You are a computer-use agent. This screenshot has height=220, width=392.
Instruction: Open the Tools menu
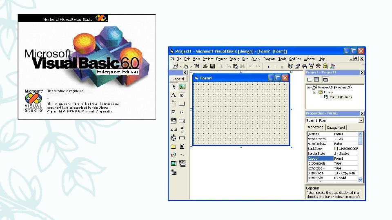tap(282, 59)
